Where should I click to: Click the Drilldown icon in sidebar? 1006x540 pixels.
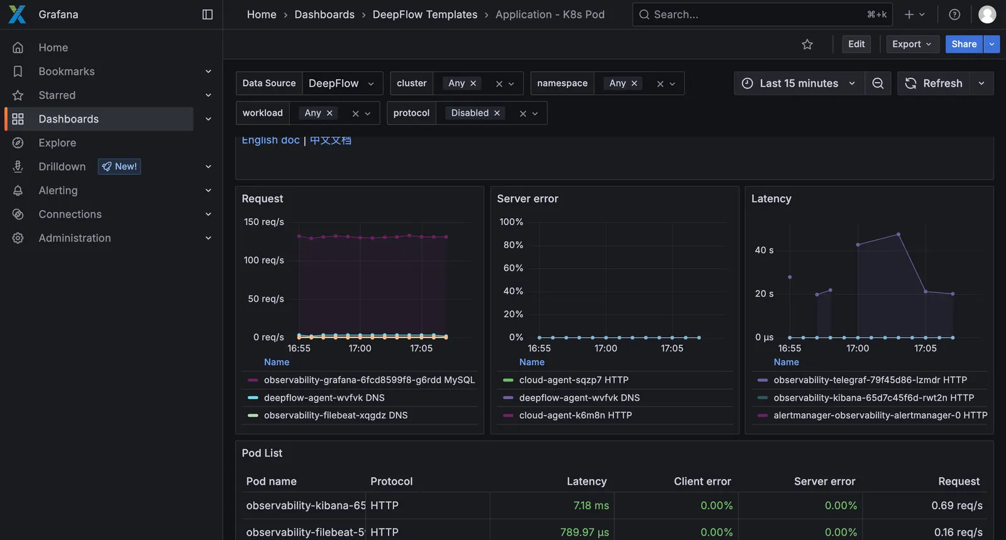[x=18, y=167]
